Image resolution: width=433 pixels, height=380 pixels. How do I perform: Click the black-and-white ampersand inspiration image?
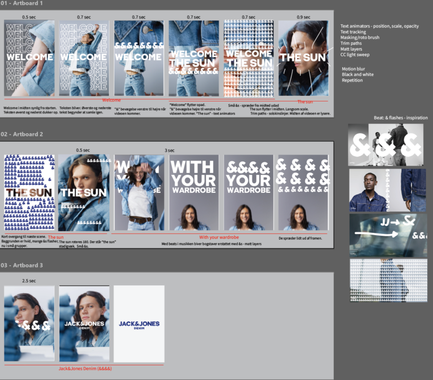[386, 144]
